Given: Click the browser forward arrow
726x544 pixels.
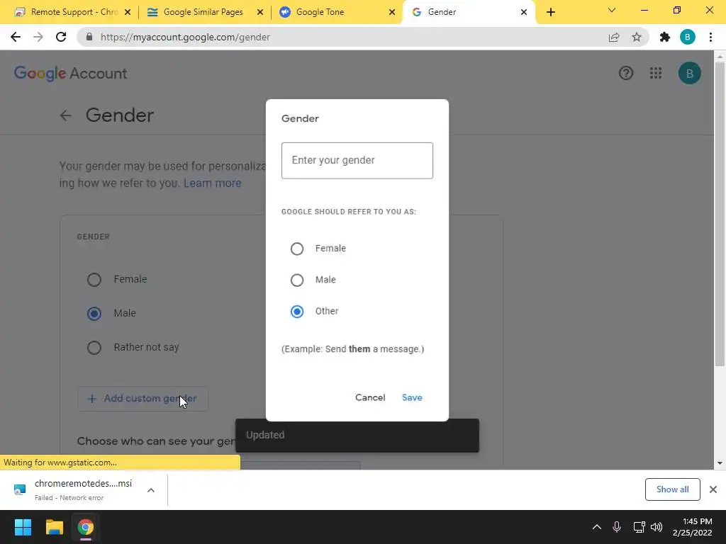Looking at the screenshot, I should (x=38, y=37).
